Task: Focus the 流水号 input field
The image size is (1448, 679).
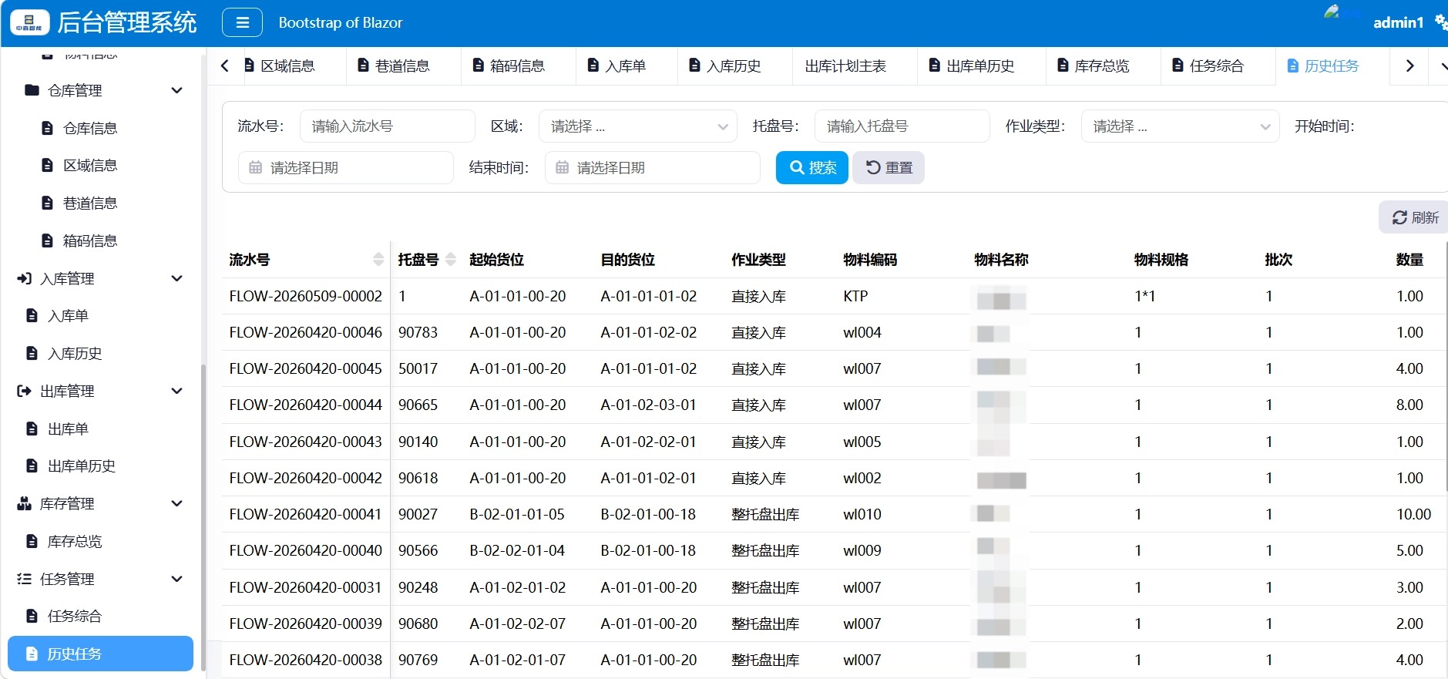Action: [387, 126]
